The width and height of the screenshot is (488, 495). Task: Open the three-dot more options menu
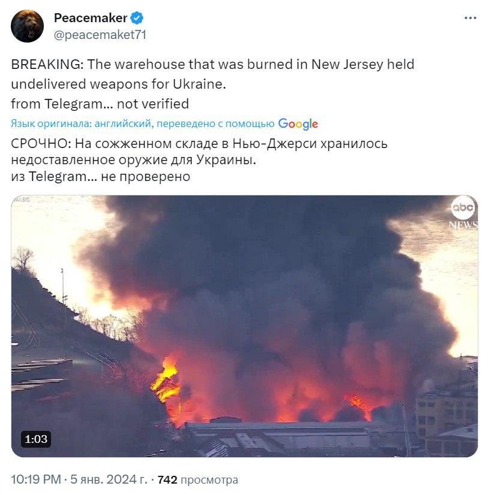471,18
